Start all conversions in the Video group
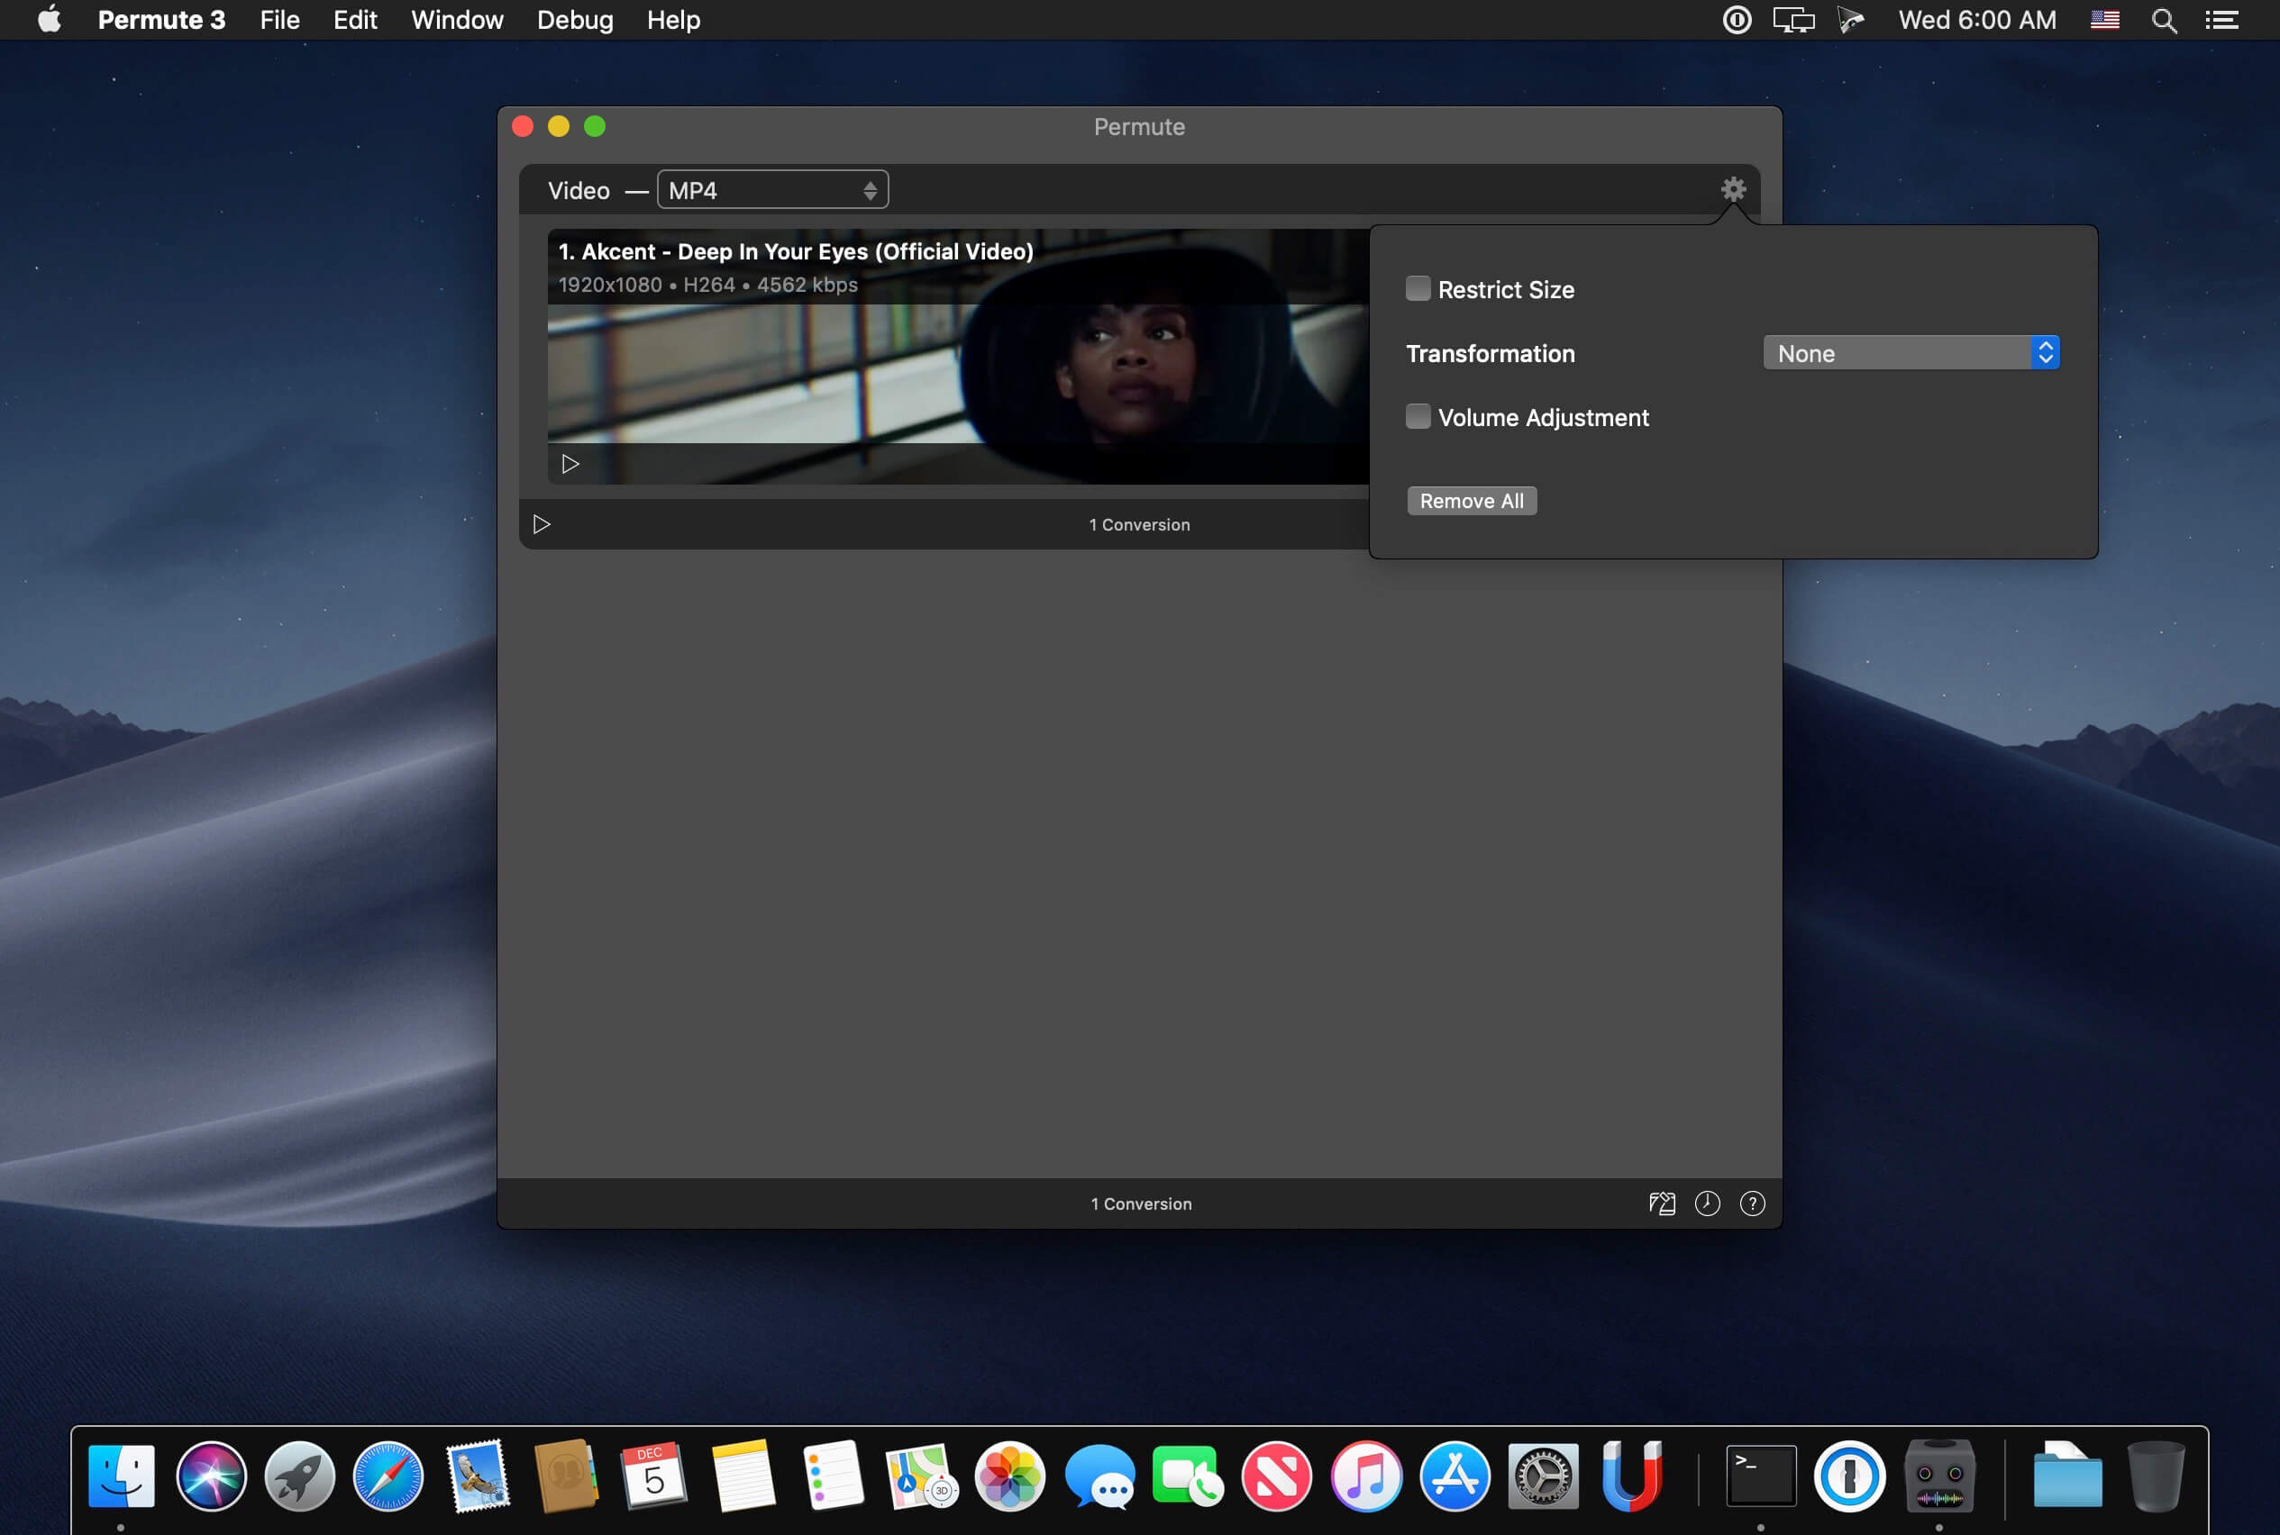This screenshot has height=1535, width=2280. click(542, 524)
